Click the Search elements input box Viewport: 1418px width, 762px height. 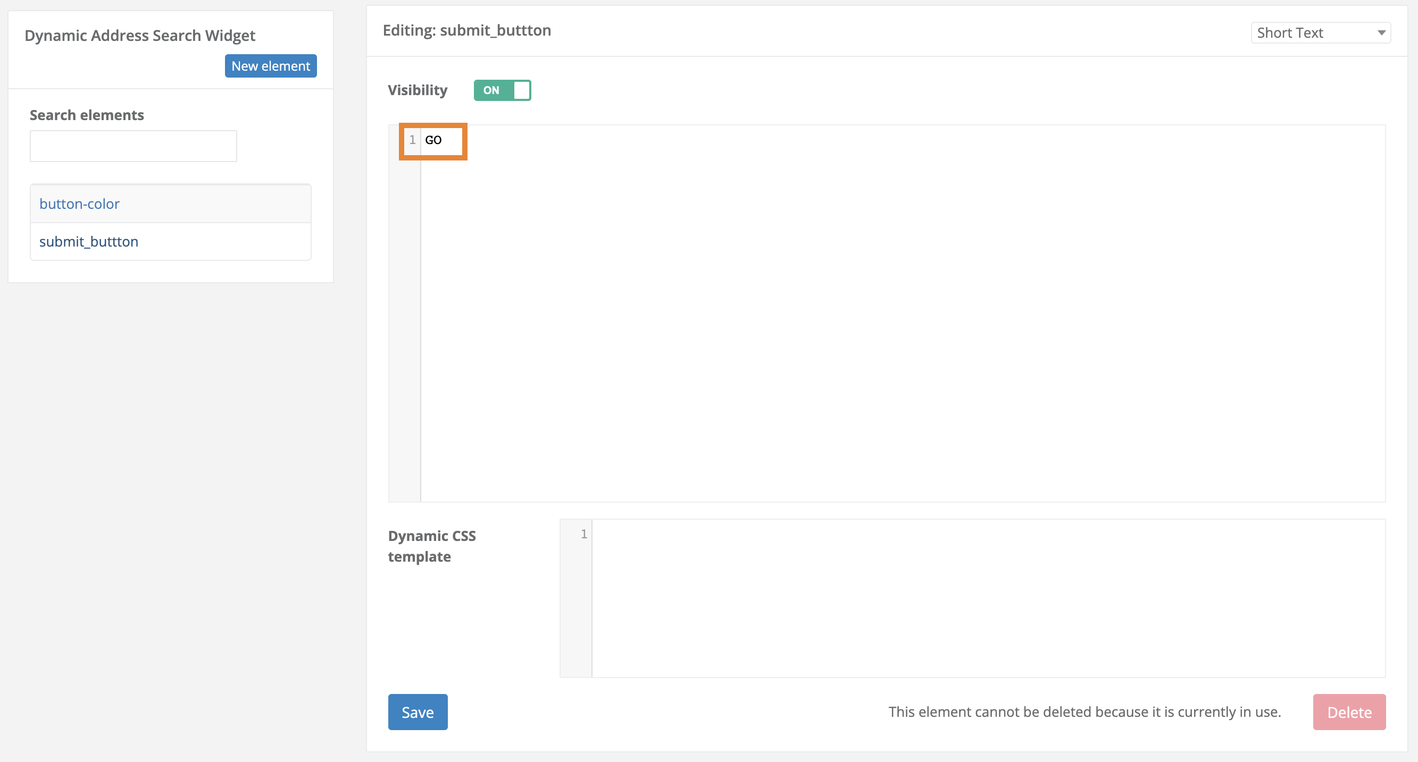[132, 146]
